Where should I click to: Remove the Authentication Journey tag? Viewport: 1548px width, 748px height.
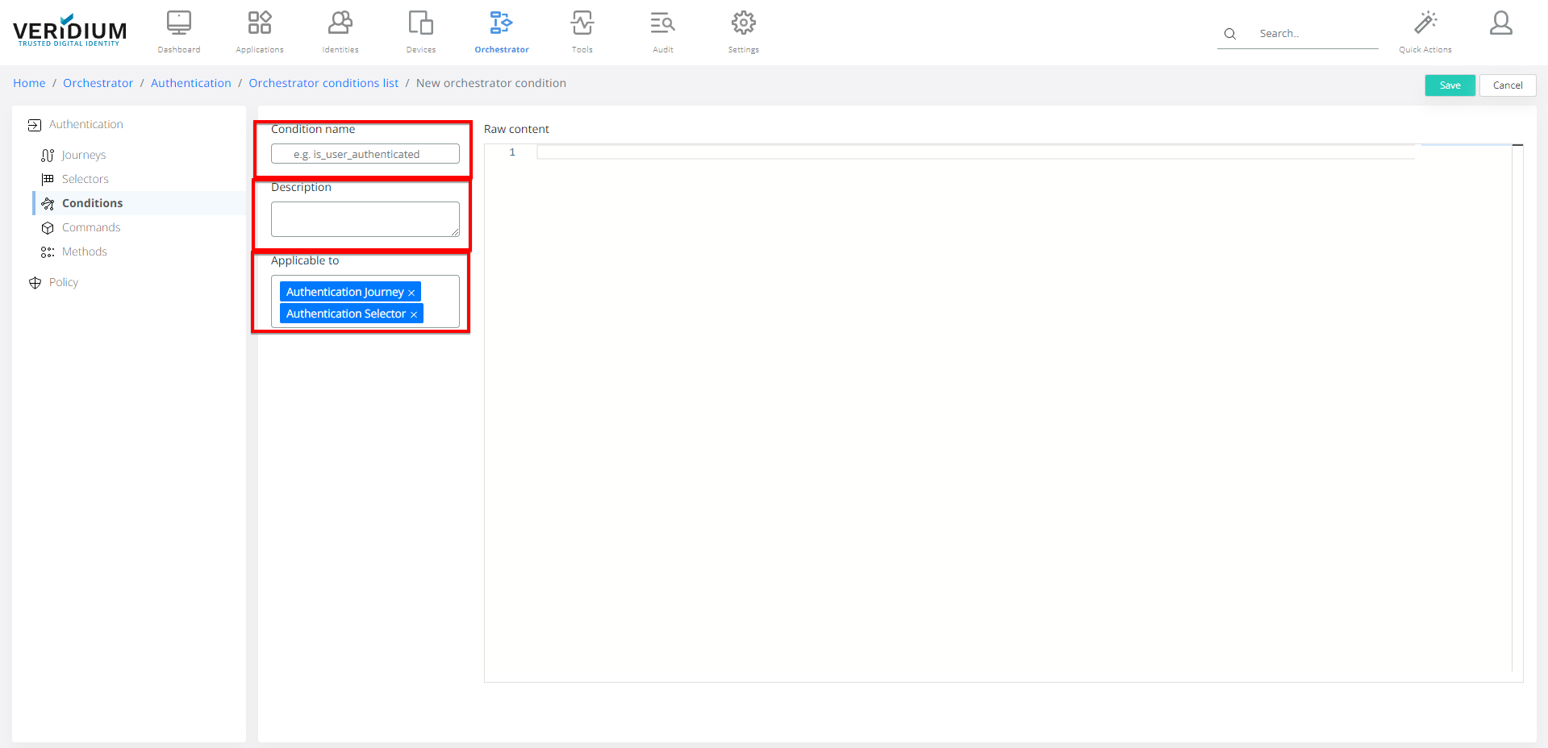point(411,293)
